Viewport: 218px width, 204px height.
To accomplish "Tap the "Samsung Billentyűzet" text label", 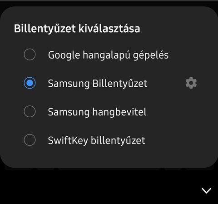I will pos(98,84).
